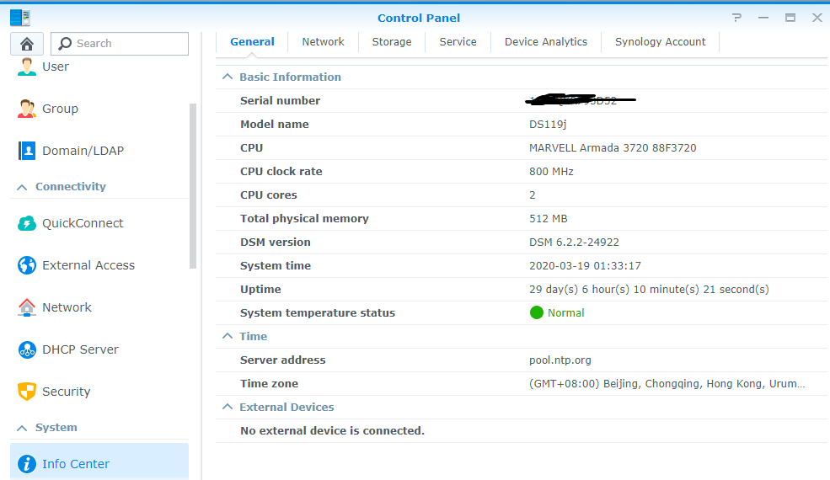This screenshot has height=480, width=830.
Task: Open the Network house icon in sidebar
Action: [26, 307]
